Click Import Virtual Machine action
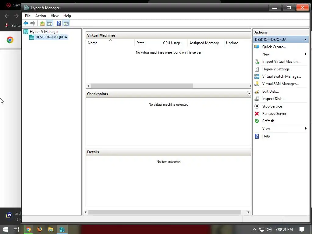Screen dimensions: 312x234 [x=281, y=62]
